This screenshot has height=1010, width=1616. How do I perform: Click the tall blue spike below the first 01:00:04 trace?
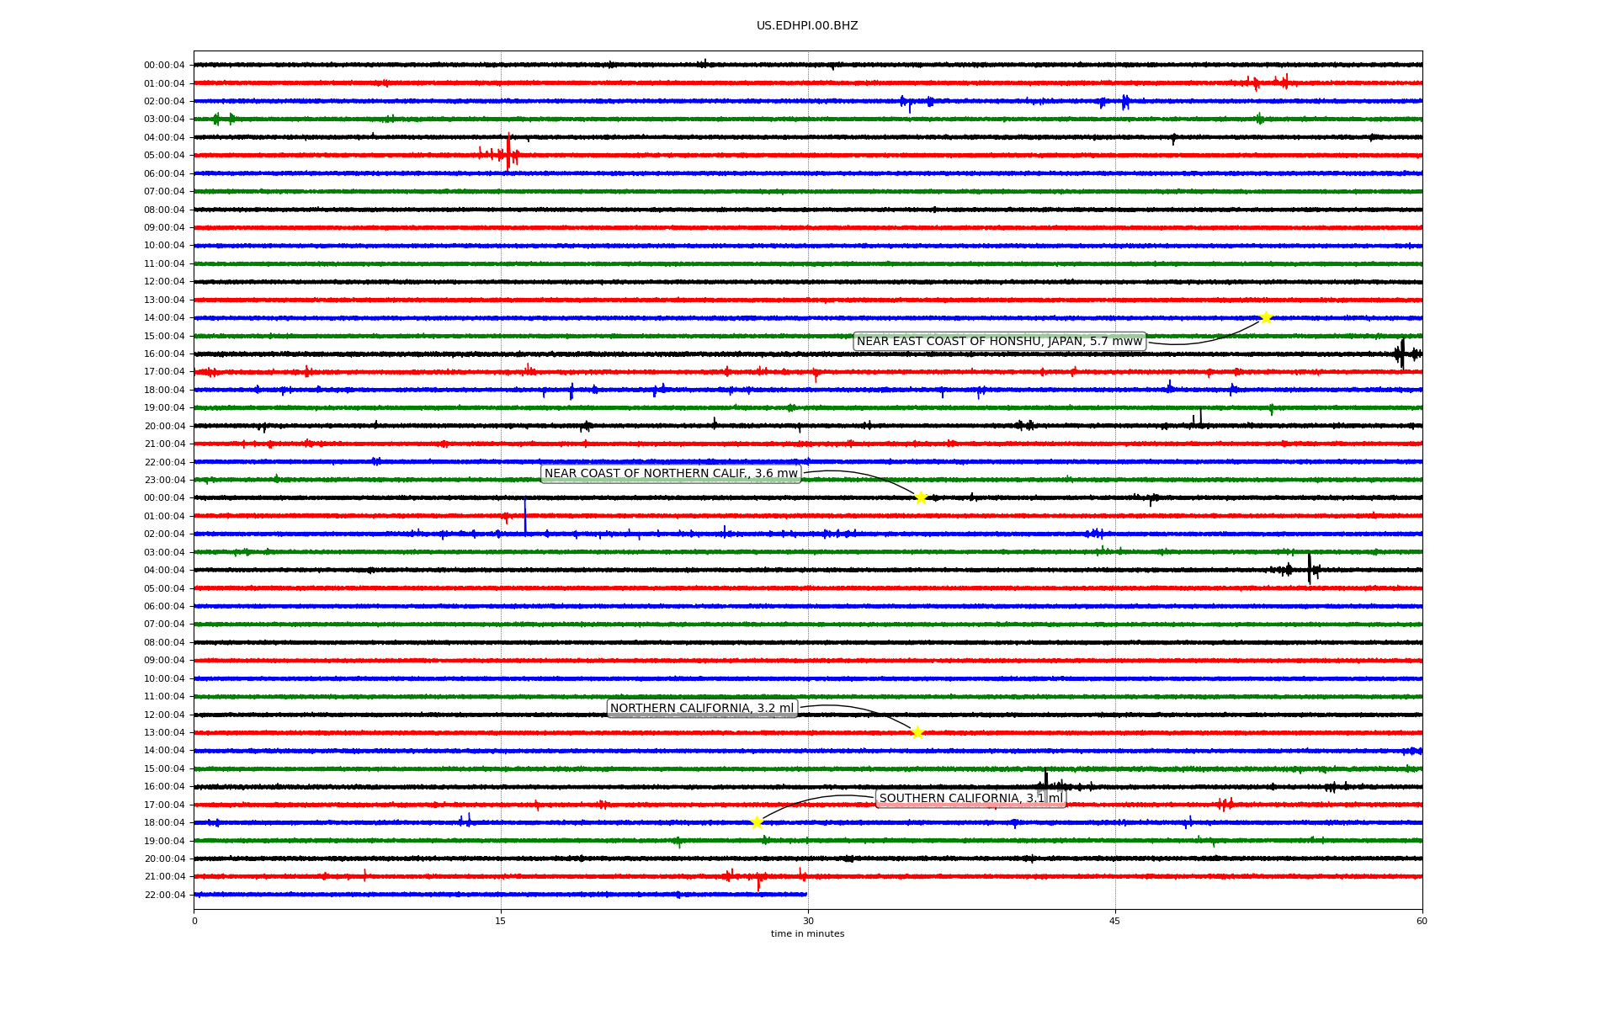525,515
